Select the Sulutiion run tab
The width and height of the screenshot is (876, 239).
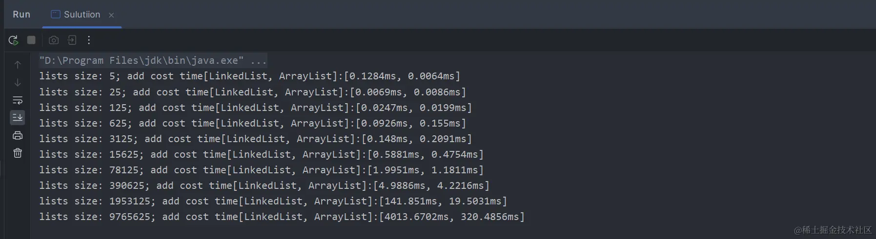(x=81, y=15)
